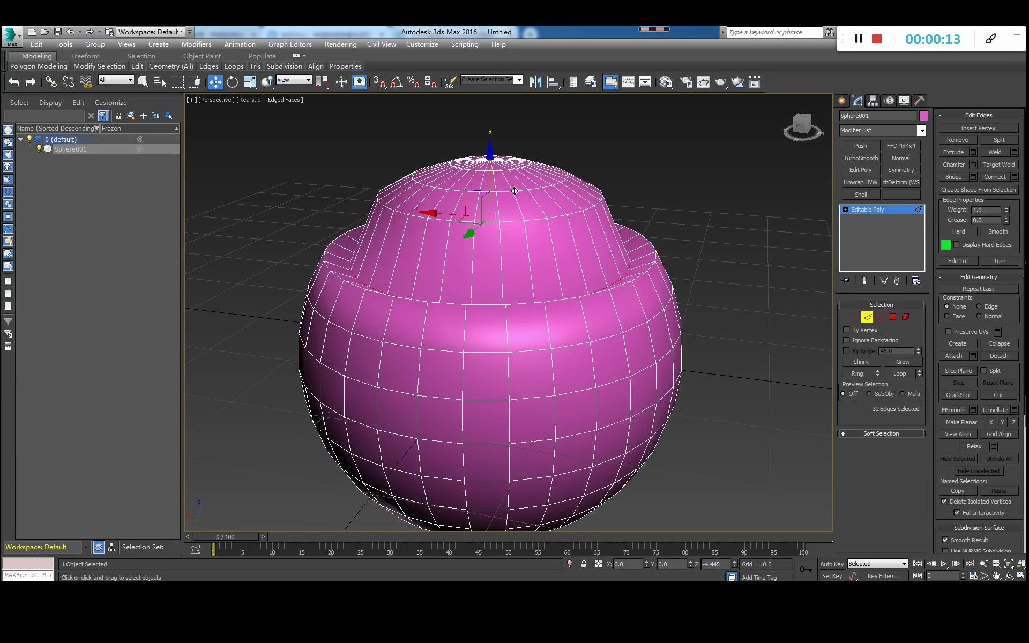The image size is (1029, 643).
Task: Expand the Soft Selection rollout
Action: (x=881, y=433)
